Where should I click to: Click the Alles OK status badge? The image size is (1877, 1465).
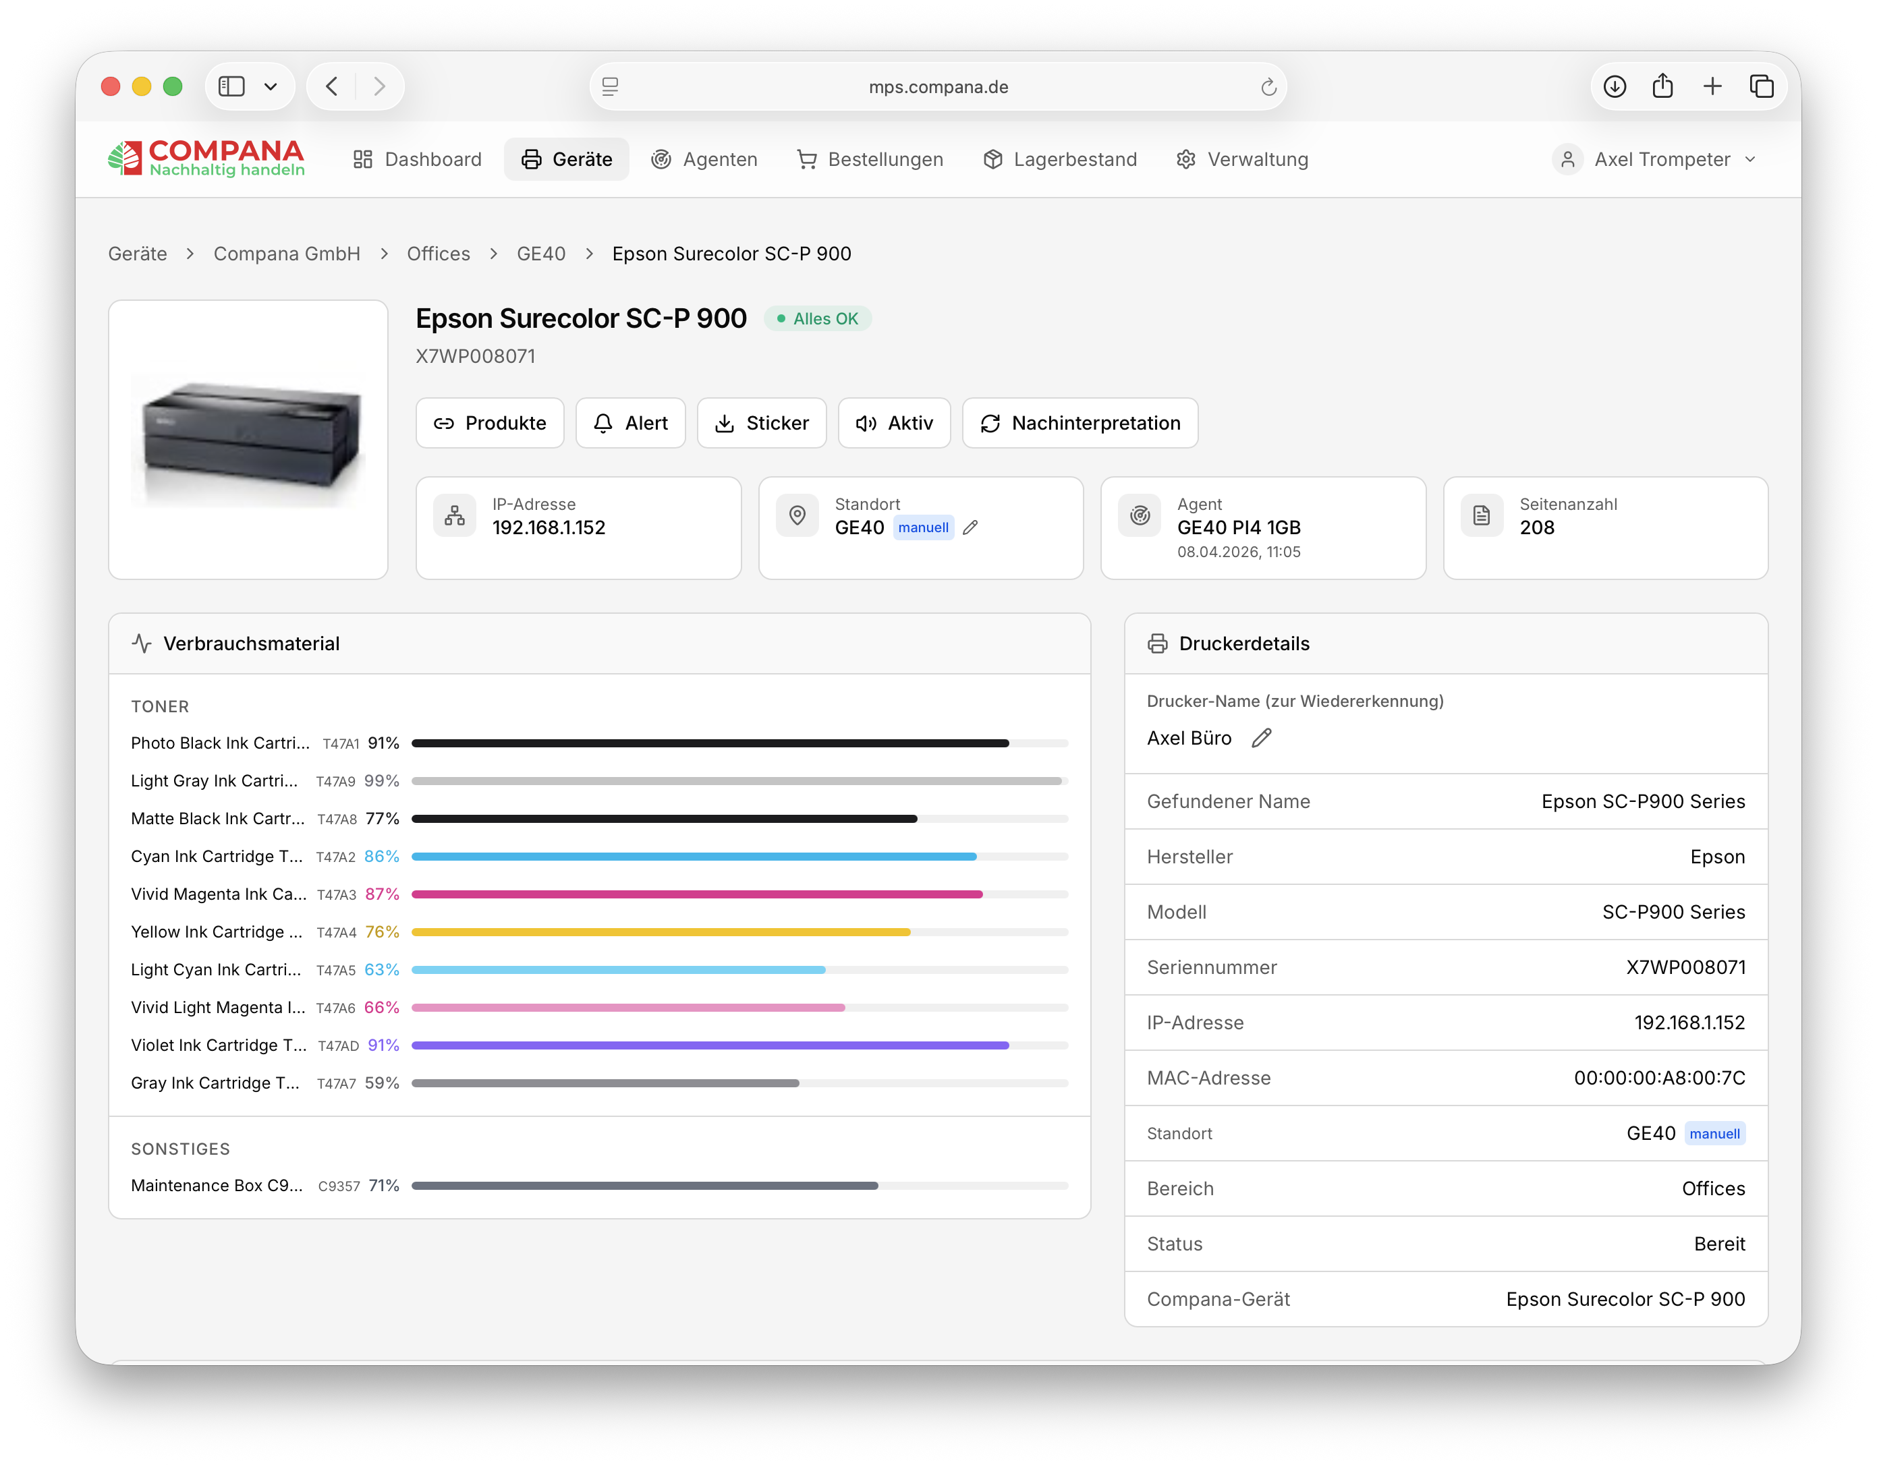817,319
